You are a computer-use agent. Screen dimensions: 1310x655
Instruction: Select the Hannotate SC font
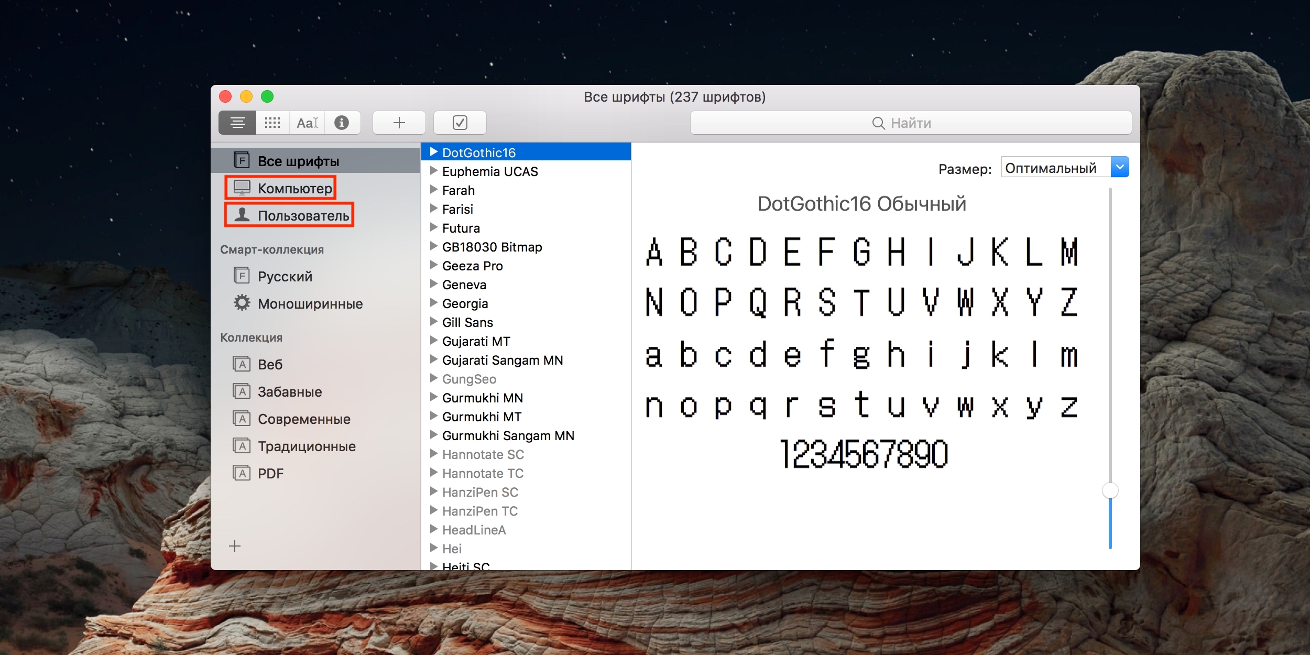click(x=526, y=454)
